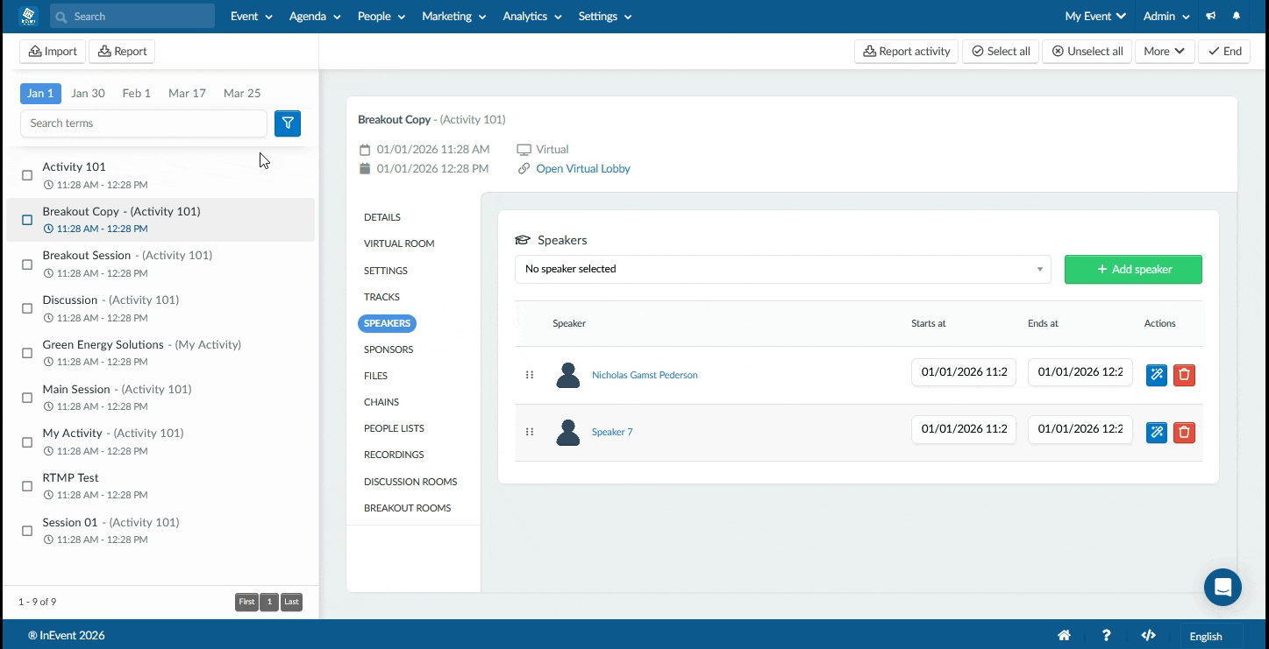
Task: Switch to the Mar 17 date tab
Action: coord(187,93)
